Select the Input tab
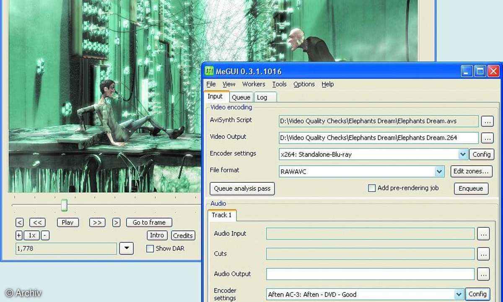 point(216,96)
